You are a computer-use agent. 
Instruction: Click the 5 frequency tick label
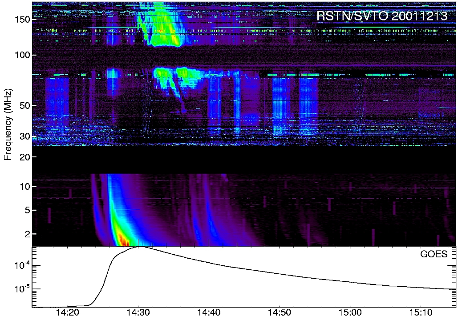[x=28, y=210]
